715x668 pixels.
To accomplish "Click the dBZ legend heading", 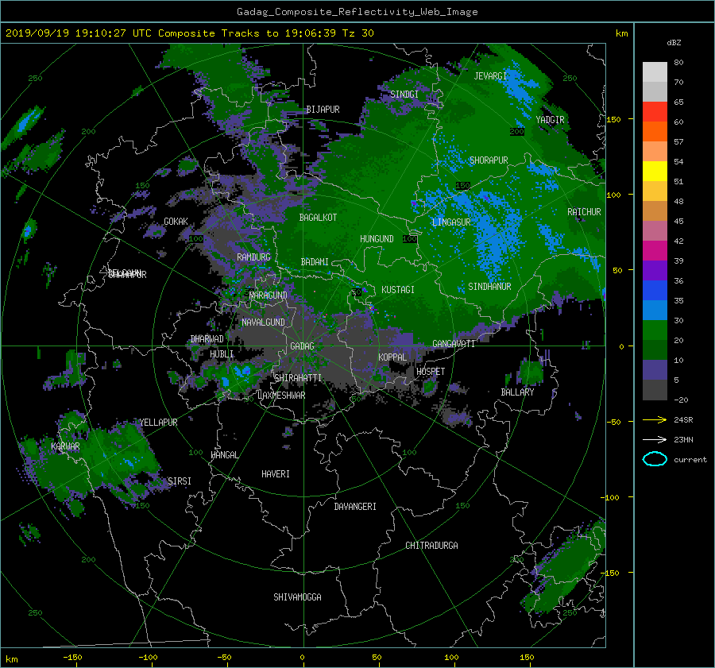I will tap(674, 43).
